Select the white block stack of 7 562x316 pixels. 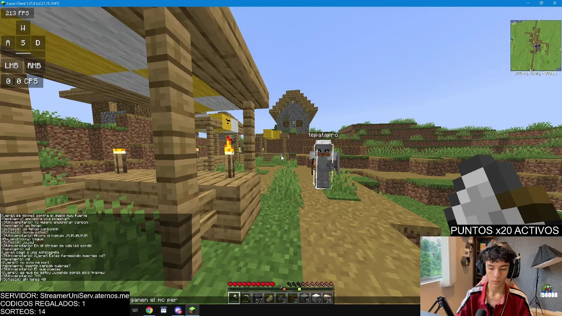tap(316, 298)
